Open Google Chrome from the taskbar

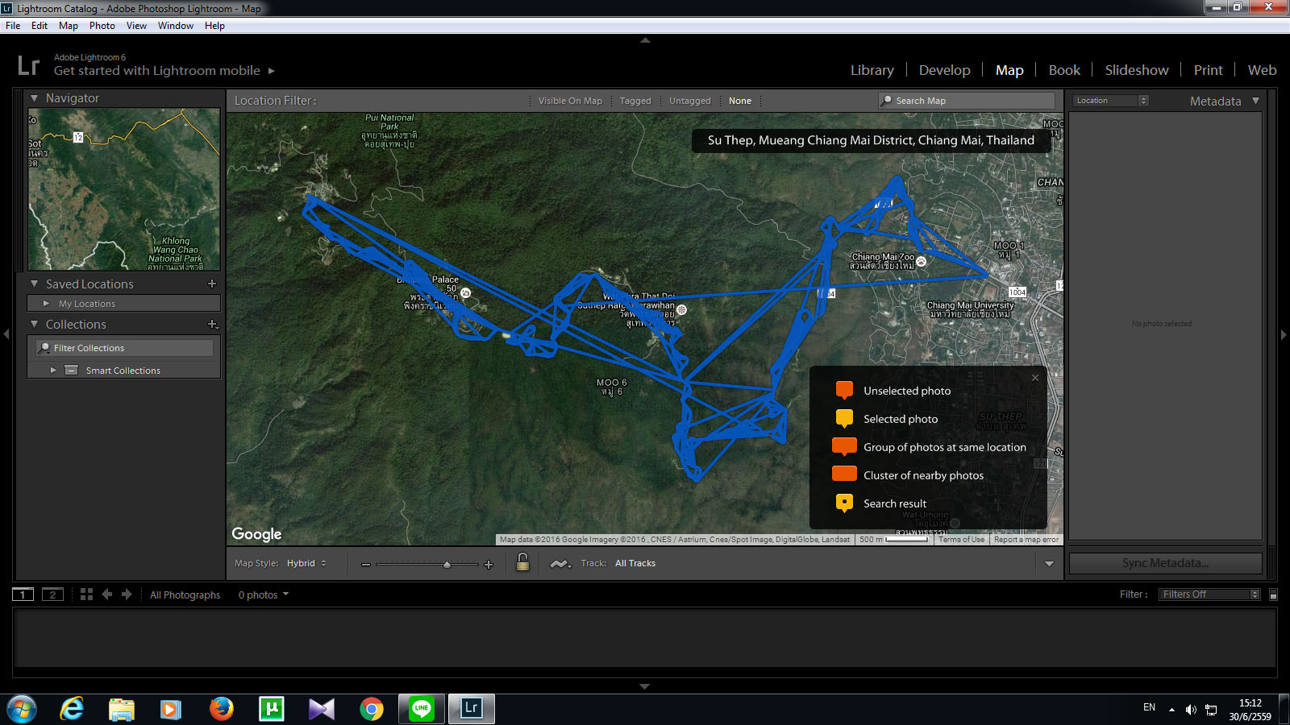point(372,709)
